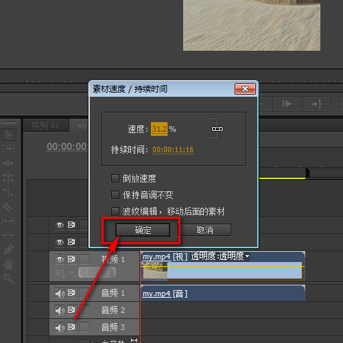Hide 视频 1 track with eye icon

60,259
